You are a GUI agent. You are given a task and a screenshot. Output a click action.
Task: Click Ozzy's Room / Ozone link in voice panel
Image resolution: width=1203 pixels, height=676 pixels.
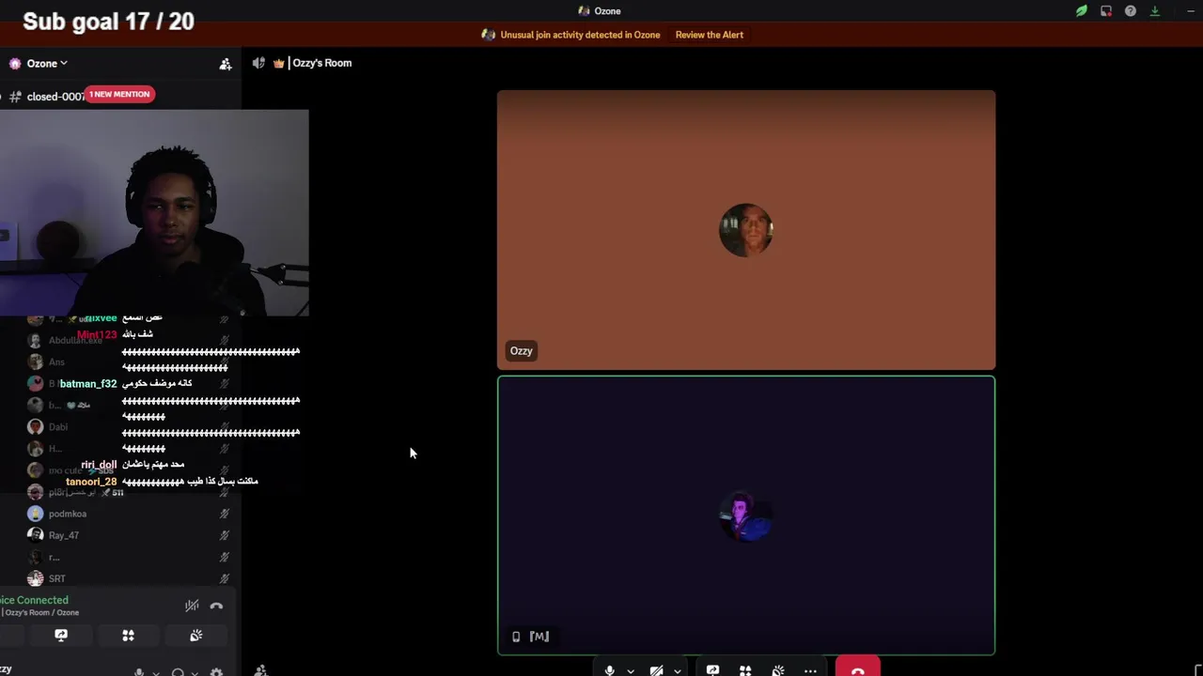41,613
